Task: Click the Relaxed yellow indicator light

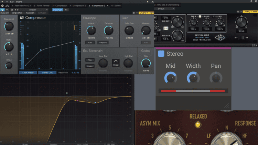Action: (198, 125)
